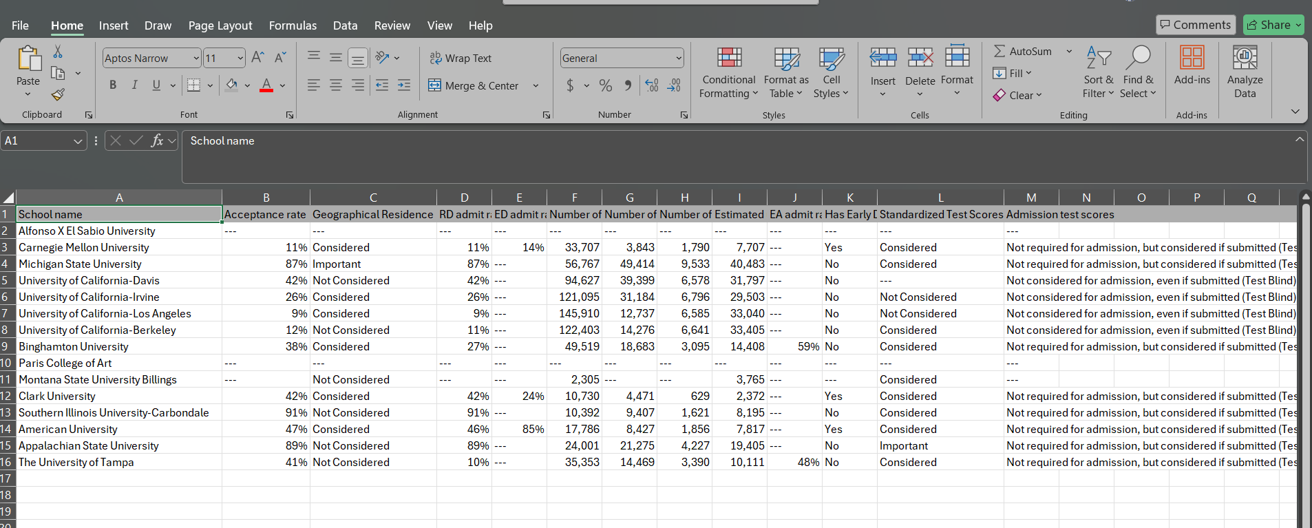The width and height of the screenshot is (1312, 528).
Task: Click the Insert Function fx button
Action: pyautogui.click(x=157, y=140)
